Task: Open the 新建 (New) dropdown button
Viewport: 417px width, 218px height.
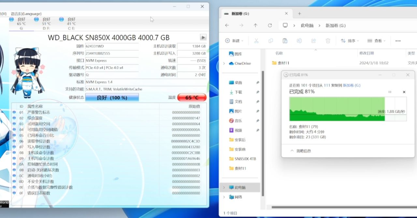Action: pos(234,41)
